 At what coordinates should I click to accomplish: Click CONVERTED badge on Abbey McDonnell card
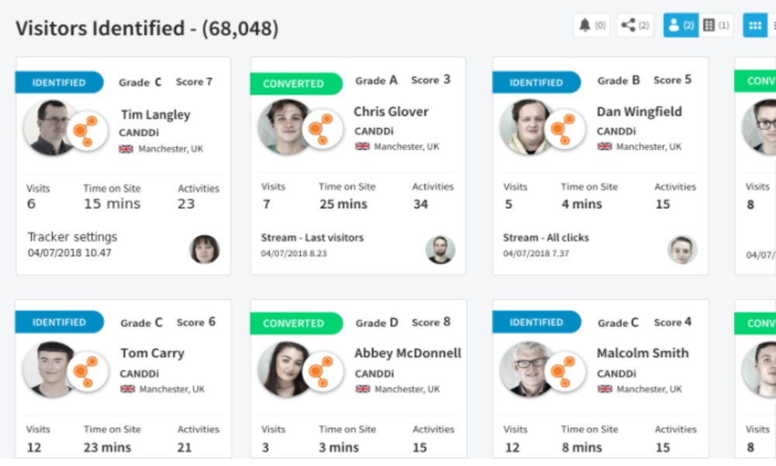point(296,323)
